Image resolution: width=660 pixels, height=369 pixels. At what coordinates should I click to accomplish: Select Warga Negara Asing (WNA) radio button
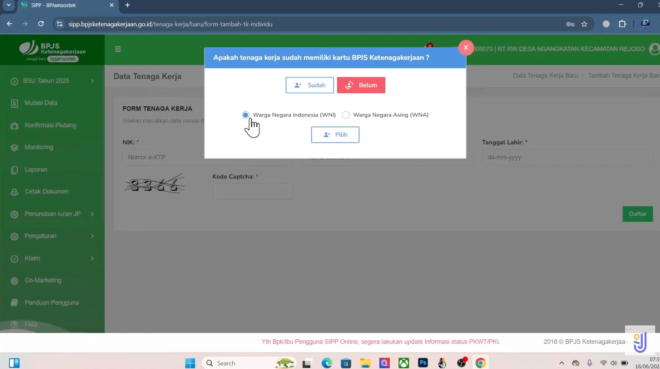346,115
